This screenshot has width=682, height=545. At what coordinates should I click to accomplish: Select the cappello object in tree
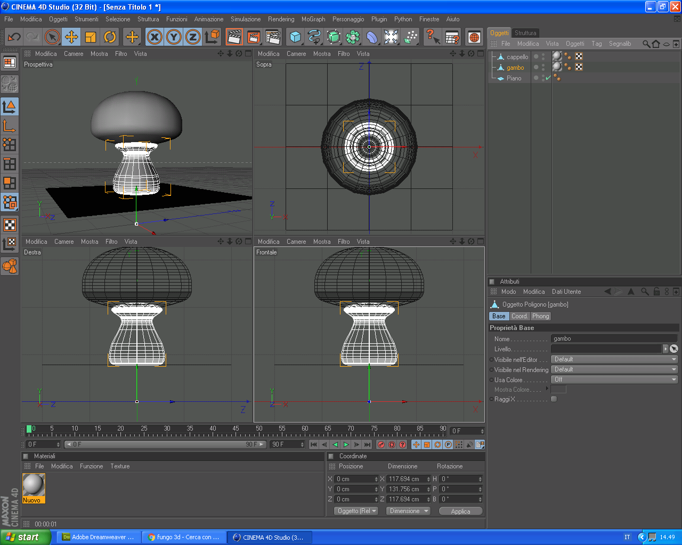point(517,57)
